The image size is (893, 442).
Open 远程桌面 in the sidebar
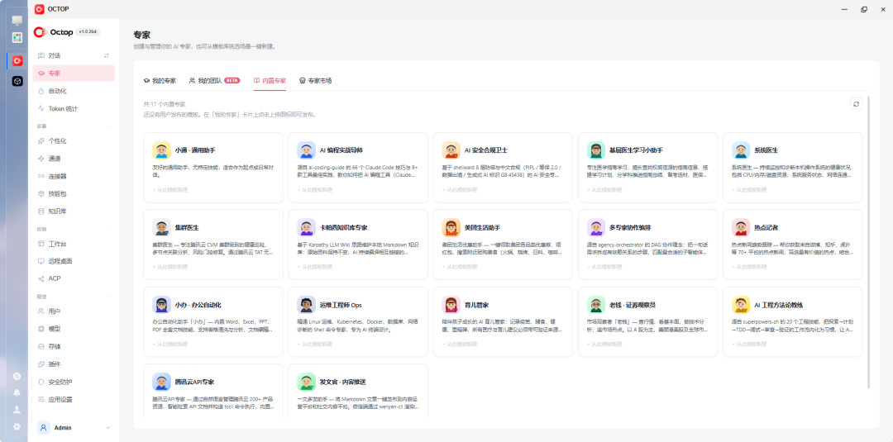(74, 262)
